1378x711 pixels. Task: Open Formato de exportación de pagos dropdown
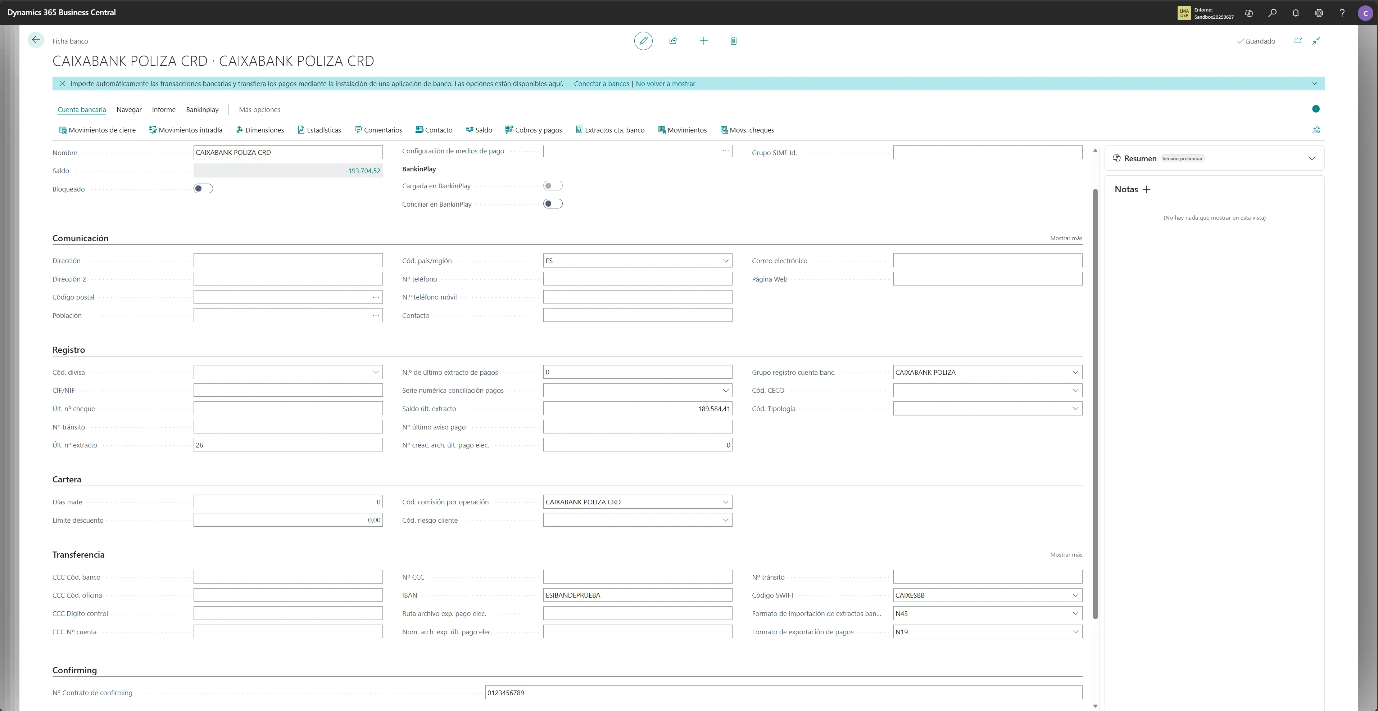pyautogui.click(x=1075, y=632)
